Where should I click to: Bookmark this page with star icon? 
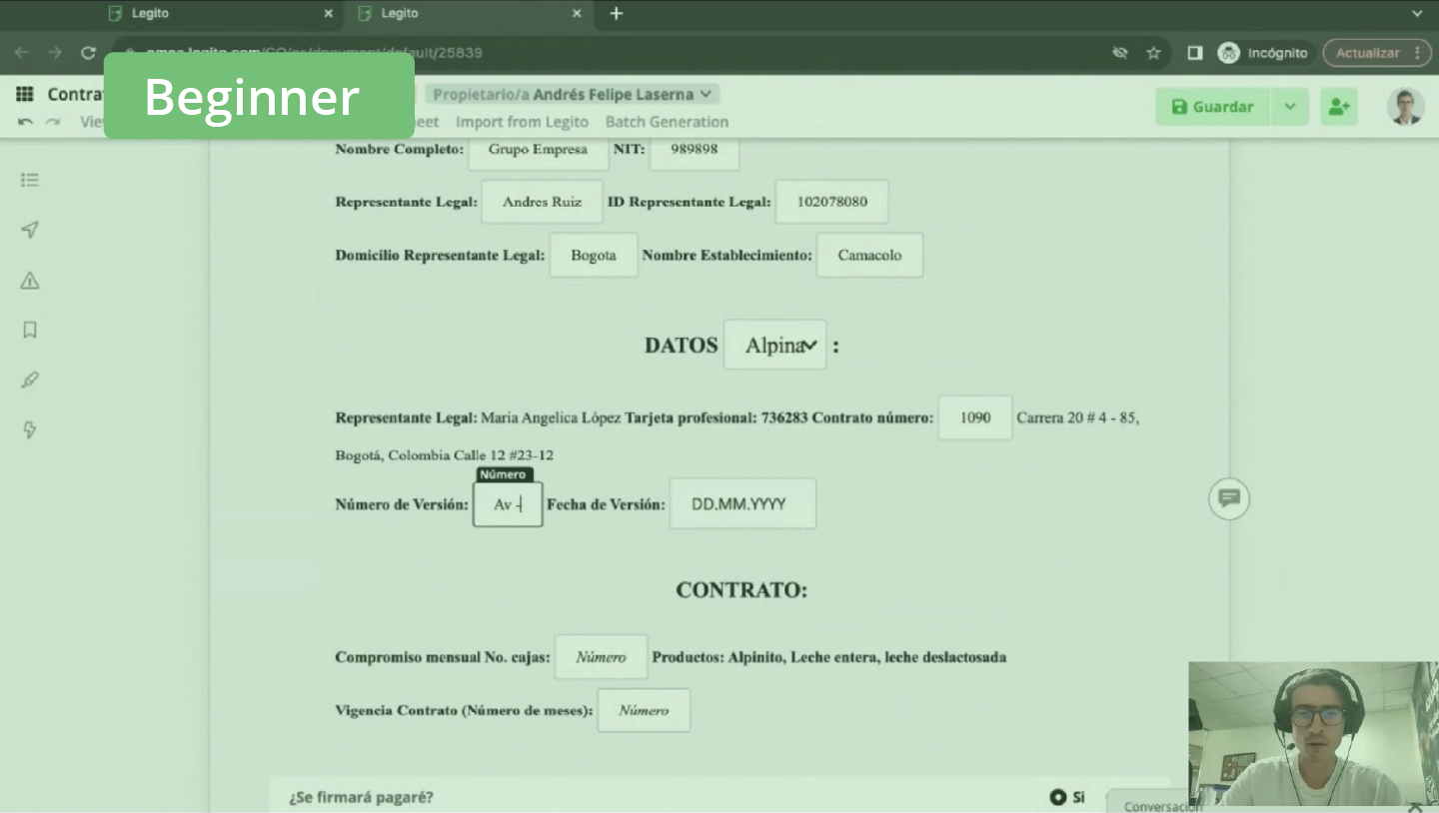point(1153,53)
